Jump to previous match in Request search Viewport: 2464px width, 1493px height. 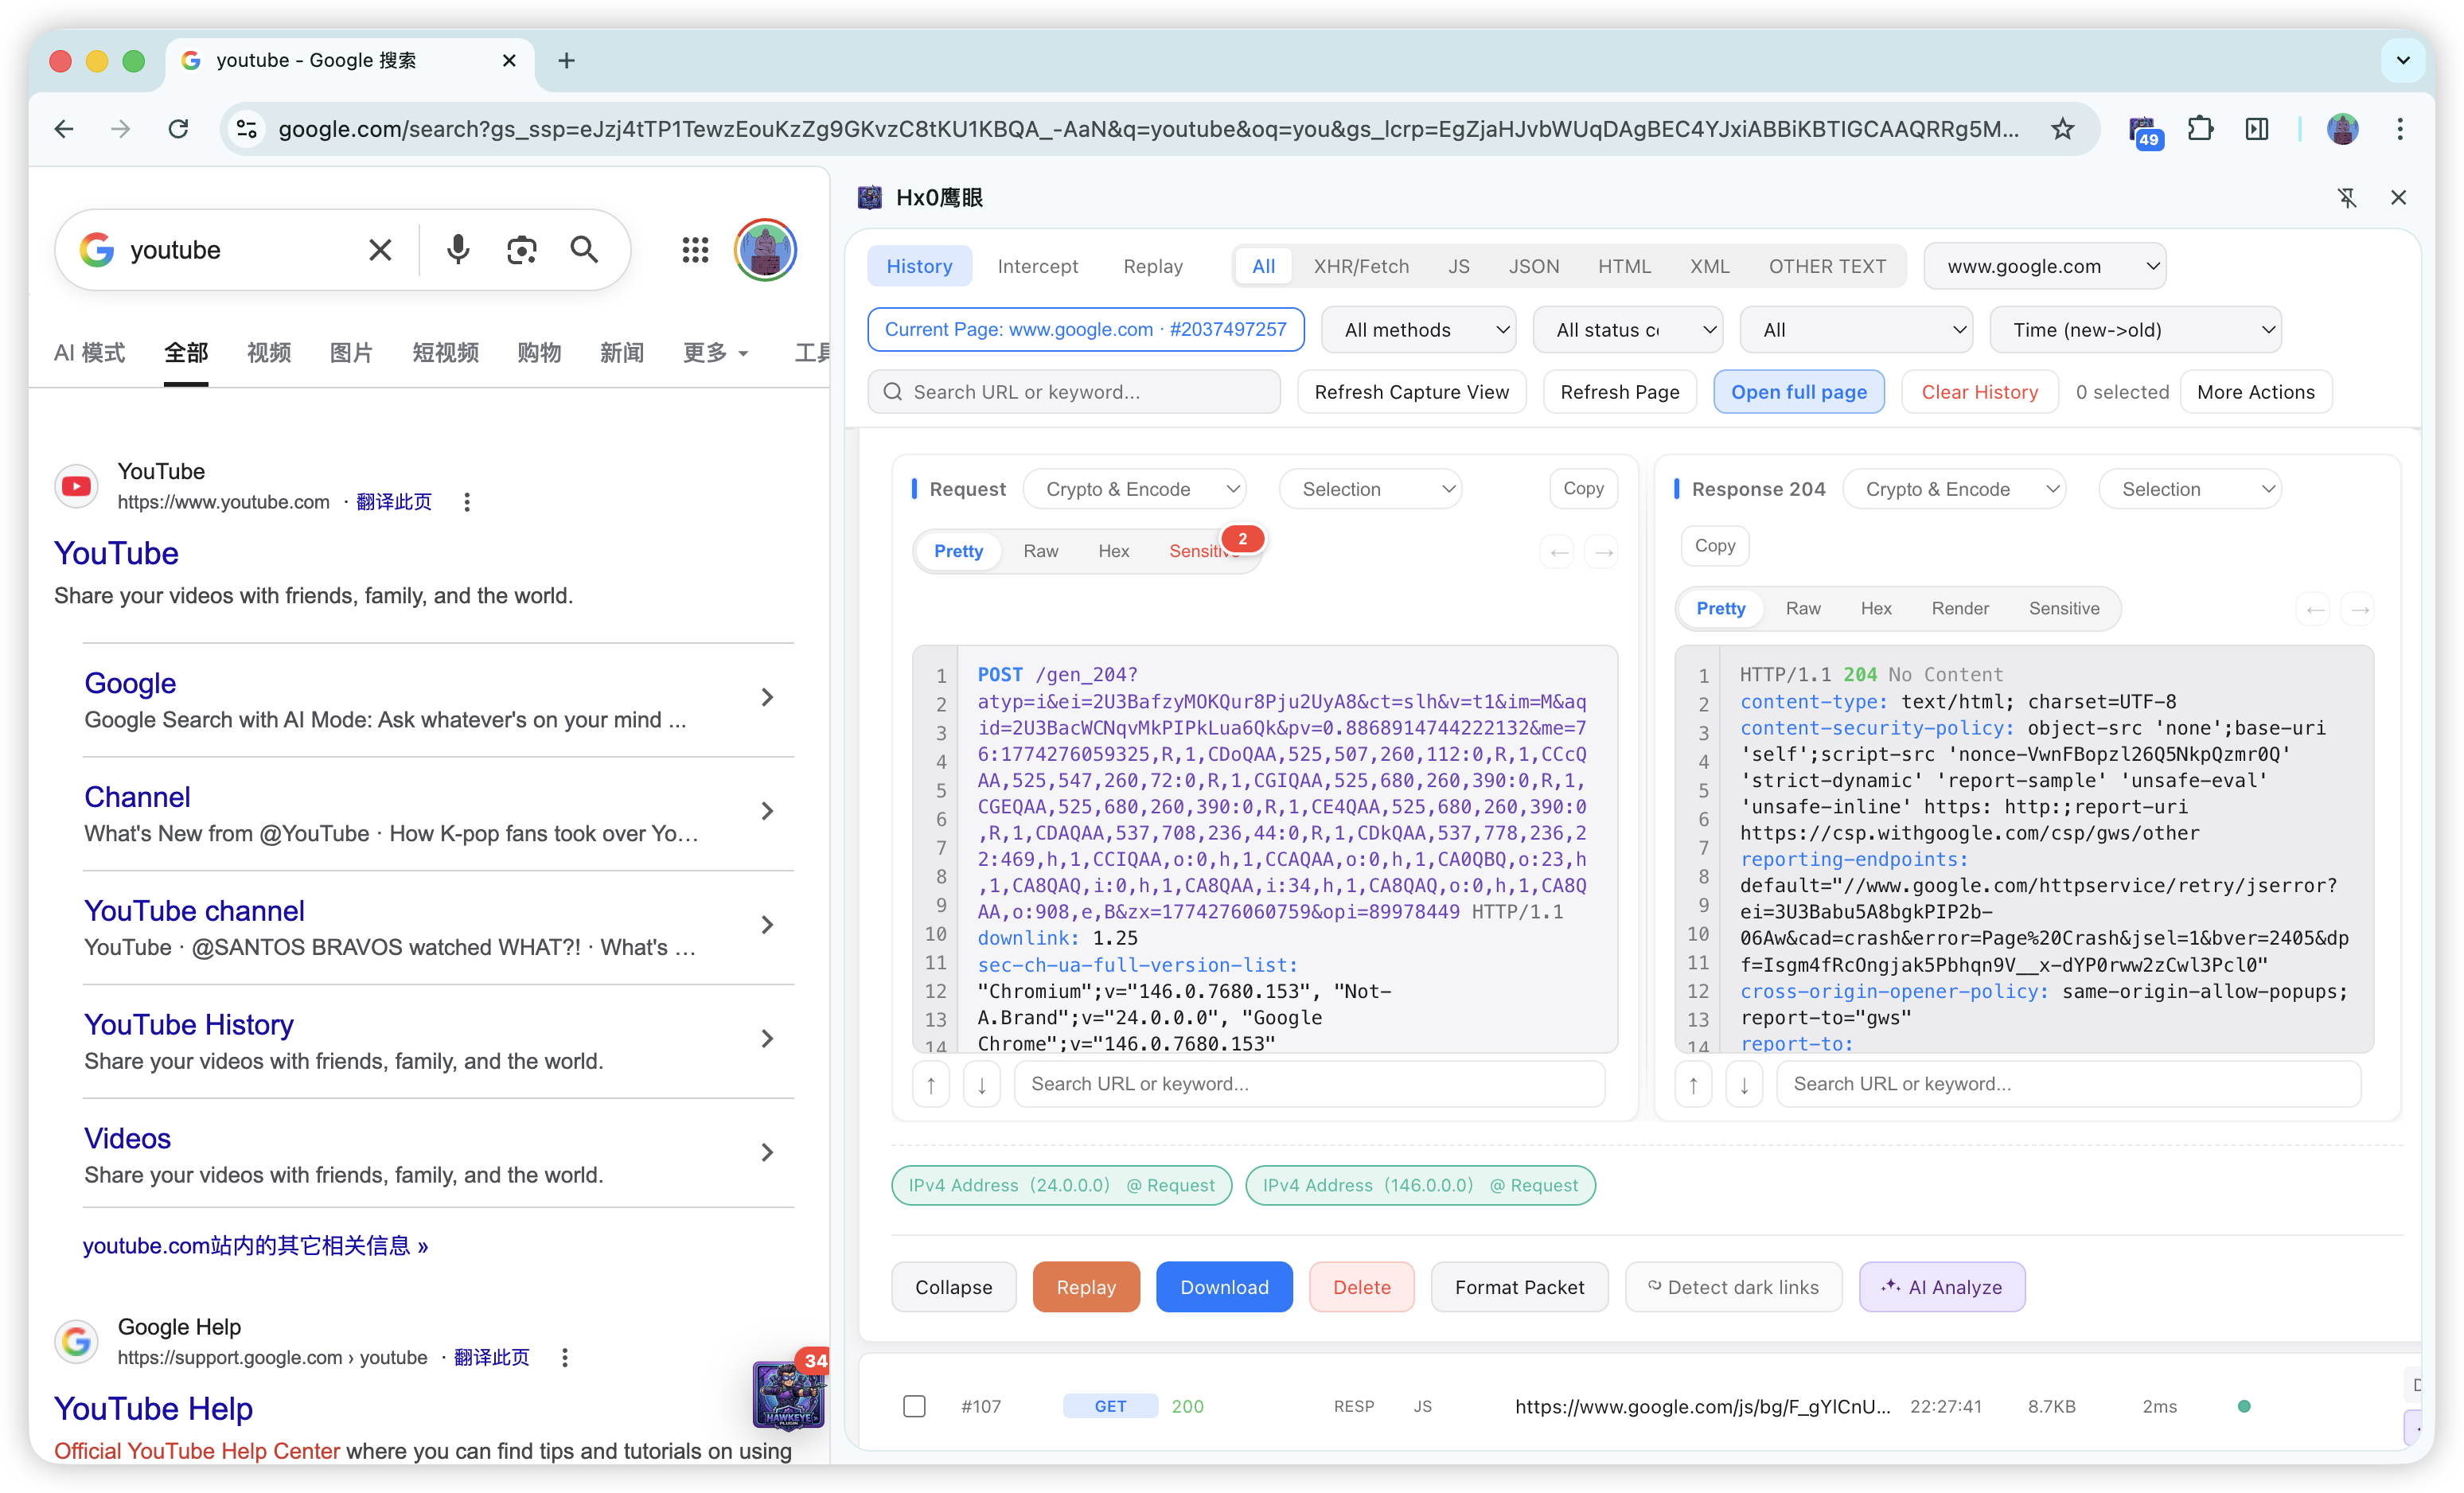pyautogui.click(x=931, y=1084)
